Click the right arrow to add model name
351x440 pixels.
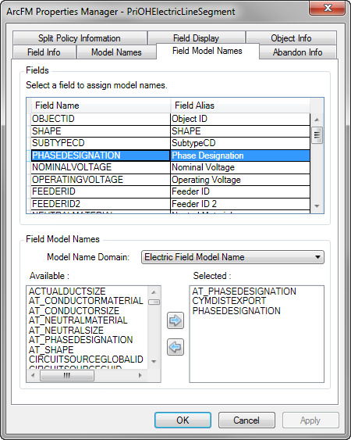coord(175,320)
